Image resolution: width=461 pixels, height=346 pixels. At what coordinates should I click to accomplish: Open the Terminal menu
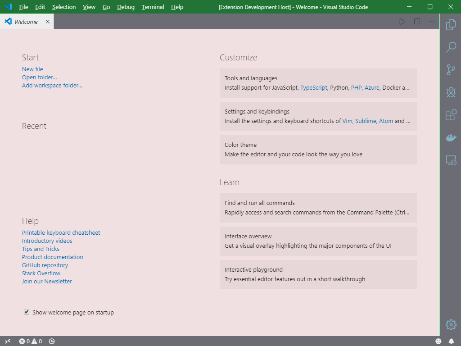pos(153,7)
